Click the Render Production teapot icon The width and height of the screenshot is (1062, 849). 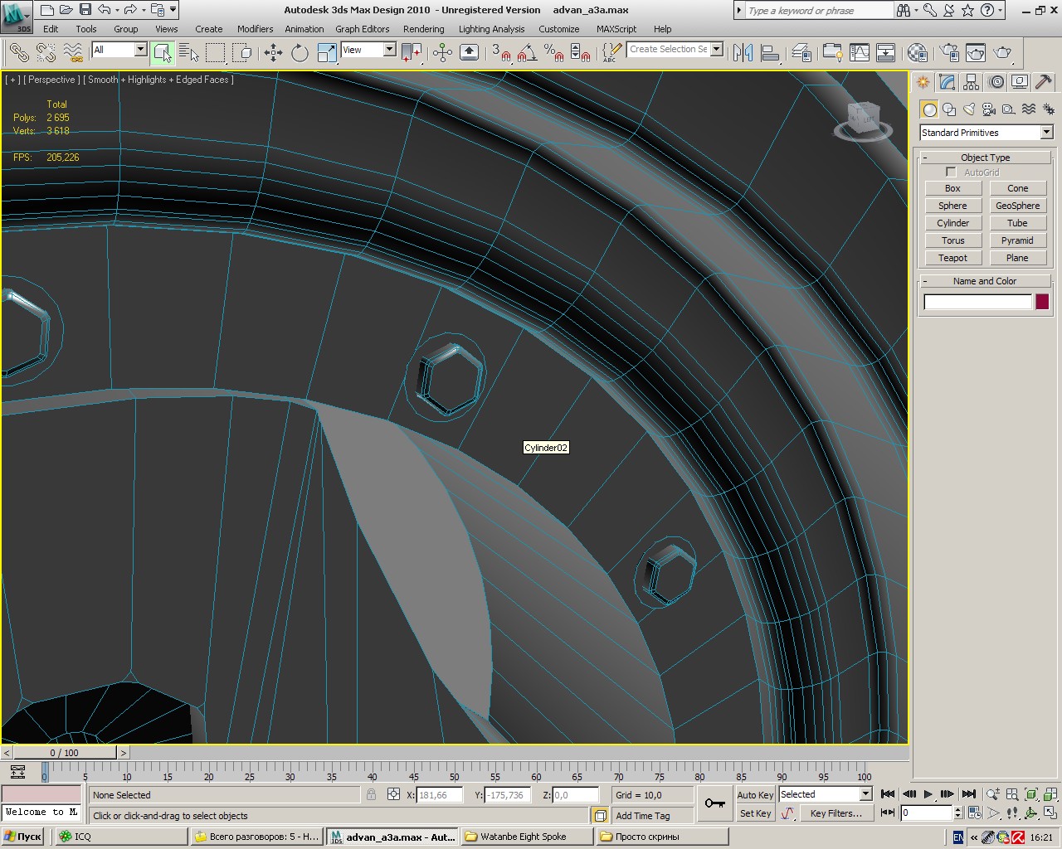1003,53
